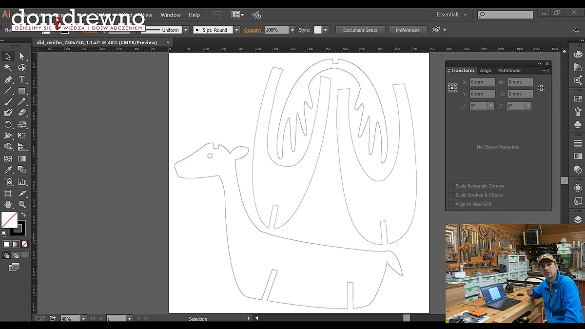This screenshot has width=585, height=329.
Task: Select the Type tool
Action: [22, 79]
